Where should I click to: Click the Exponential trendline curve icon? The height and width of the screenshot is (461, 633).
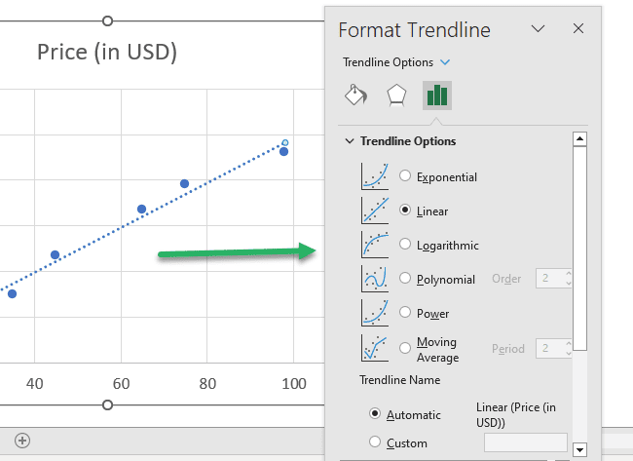tap(375, 176)
